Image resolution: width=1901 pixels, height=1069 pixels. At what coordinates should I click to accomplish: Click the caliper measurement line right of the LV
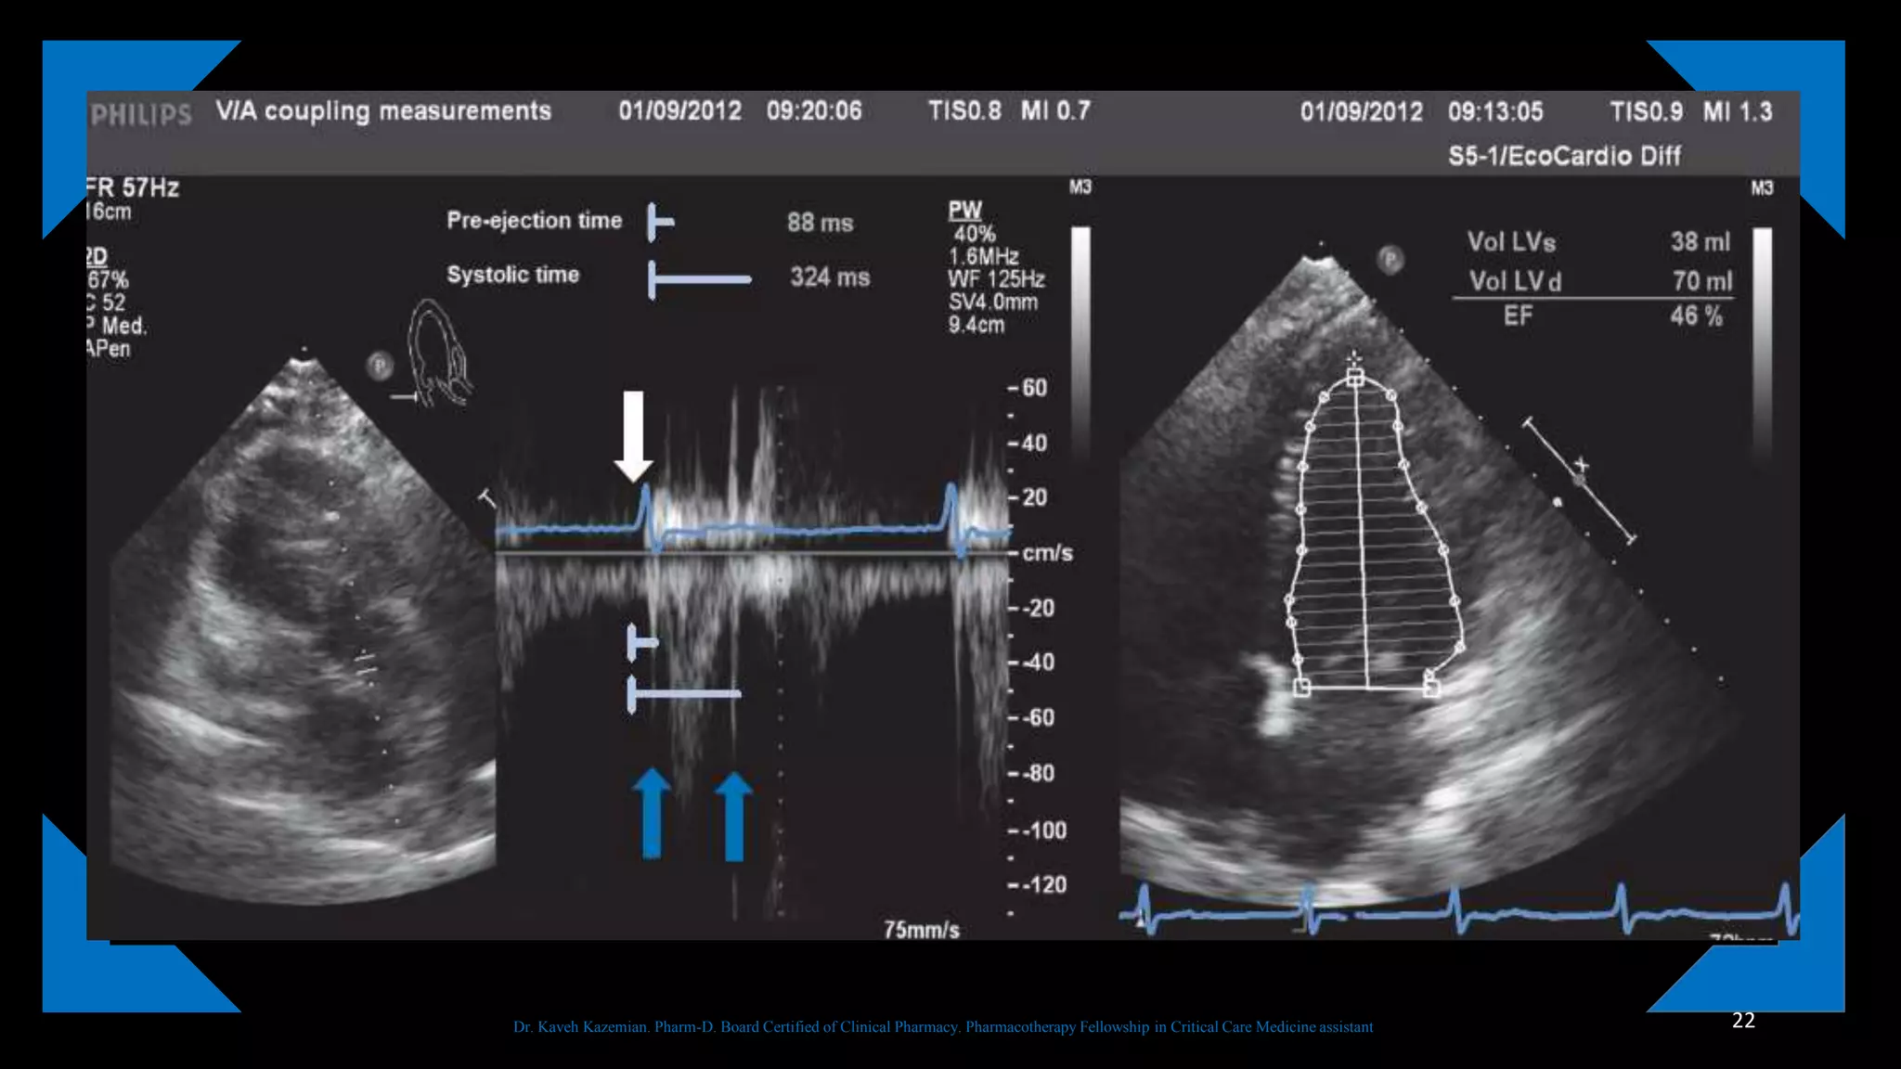(x=1580, y=480)
